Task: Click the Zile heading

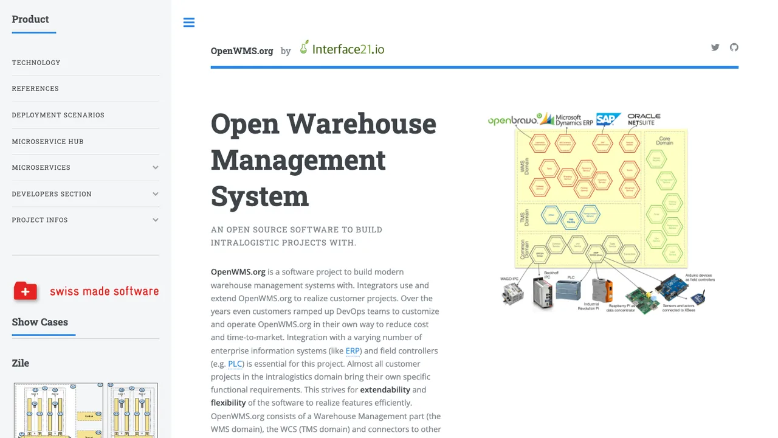Action: tap(21, 363)
